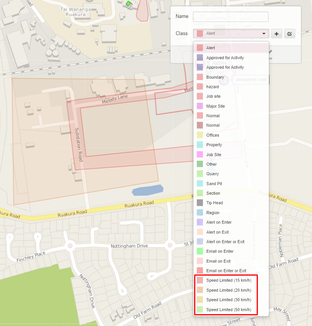Choose Email on Enter or Exit class
Viewport: 312px width, 326px height.
(231, 271)
